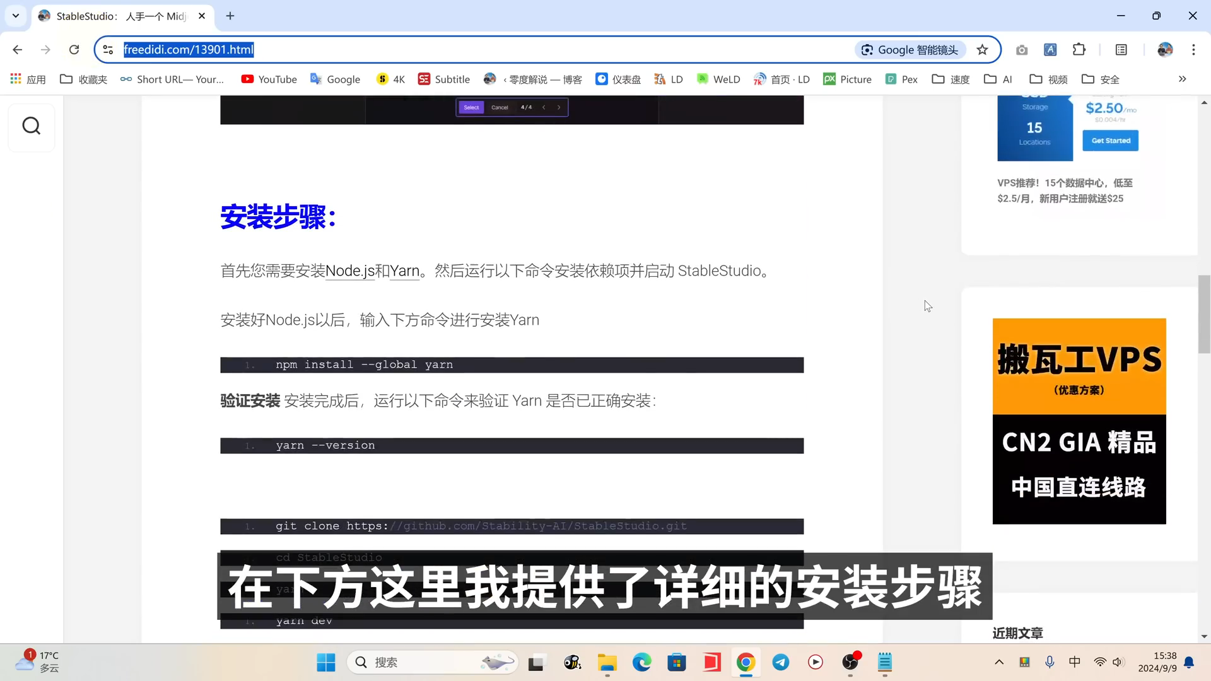This screenshot has width=1211, height=681.
Task: Click the yarn --version code block
Action: [512, 446]
